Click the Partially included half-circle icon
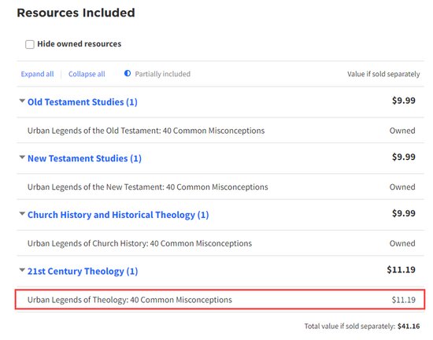 point(128,73)
